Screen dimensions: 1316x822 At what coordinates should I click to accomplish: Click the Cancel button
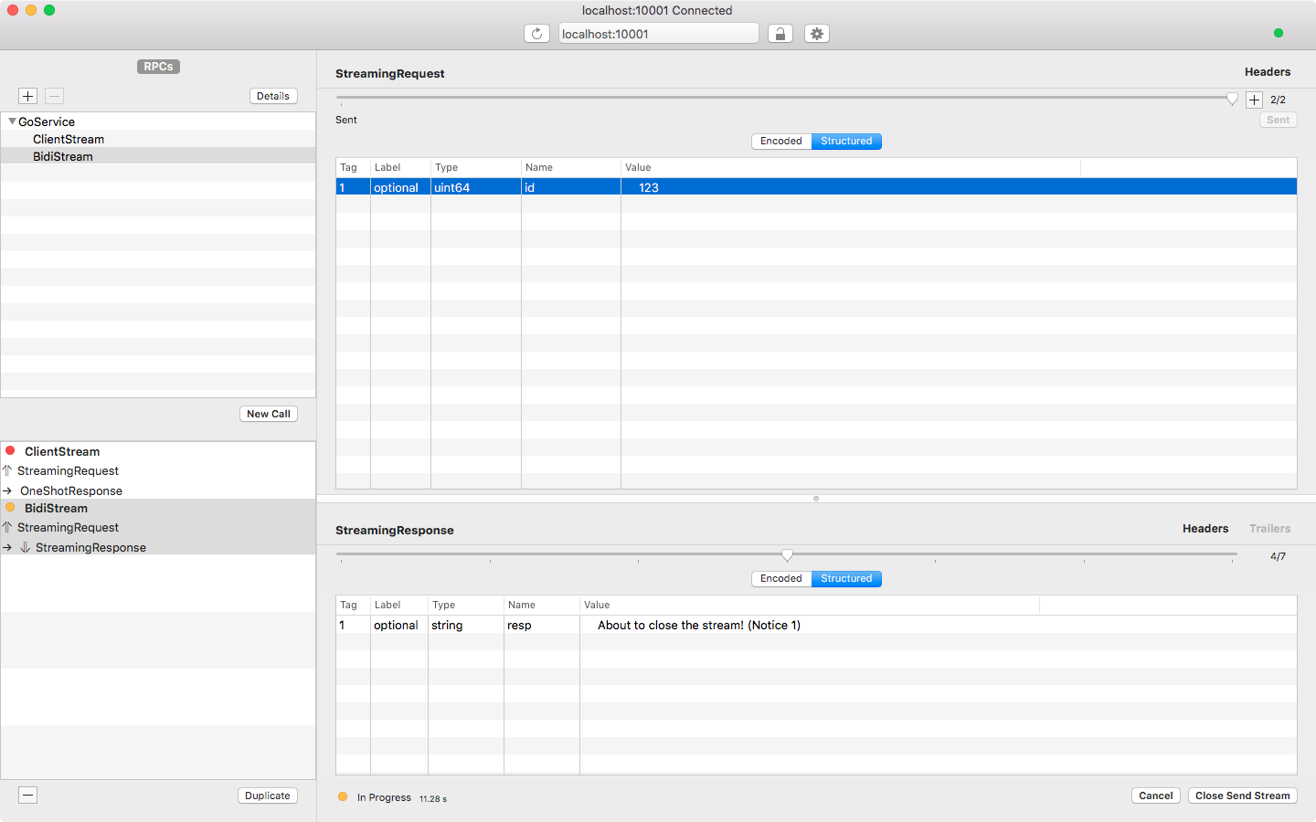click(x=1156, y=796)
